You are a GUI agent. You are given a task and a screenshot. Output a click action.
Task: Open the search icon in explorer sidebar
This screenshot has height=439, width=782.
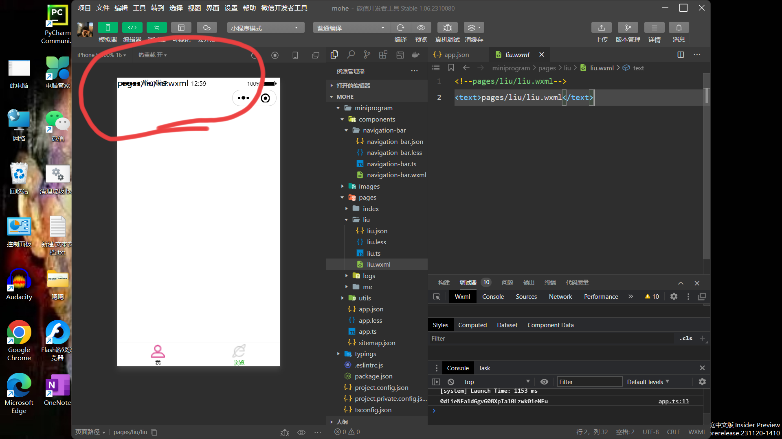pyautogui.click(x=351, y=54)
